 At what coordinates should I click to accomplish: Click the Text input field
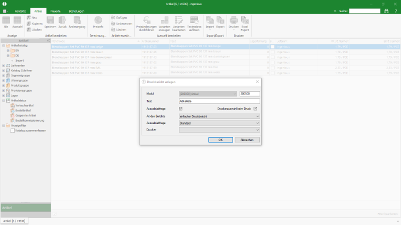click(x=220, y=101)
